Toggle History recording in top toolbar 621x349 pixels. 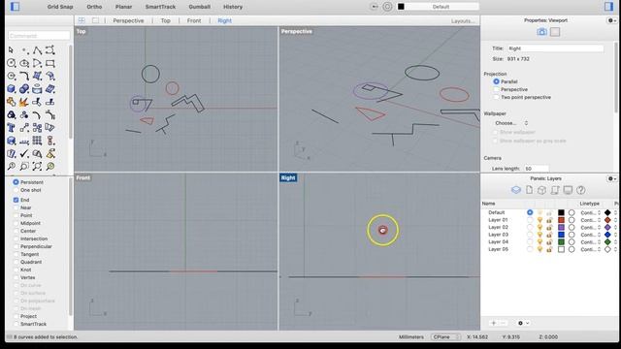point(233,7)
